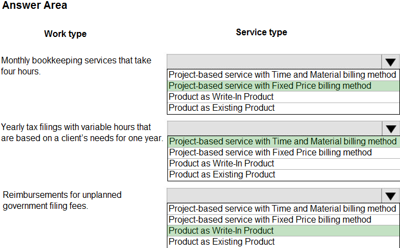Select Fixed Price billing for monthly bookkeeping
400x248 pixels.
[270, 85]
